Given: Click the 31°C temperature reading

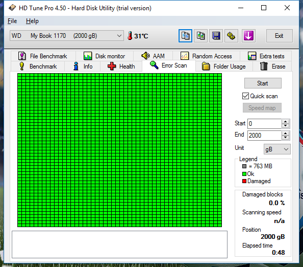Looking at the screenshot, I should (141, 36).
